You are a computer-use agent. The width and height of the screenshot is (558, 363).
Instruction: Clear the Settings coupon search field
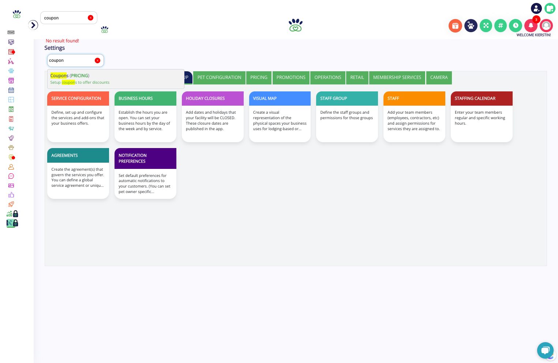(x=97, y=60)
